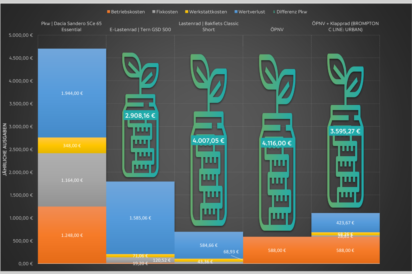Image resolution: width=412 pixels, height=274 pixels.
Task: Select the ÖPNV Betriebskosten segment 588,00 €
Action: click(277, 250)
